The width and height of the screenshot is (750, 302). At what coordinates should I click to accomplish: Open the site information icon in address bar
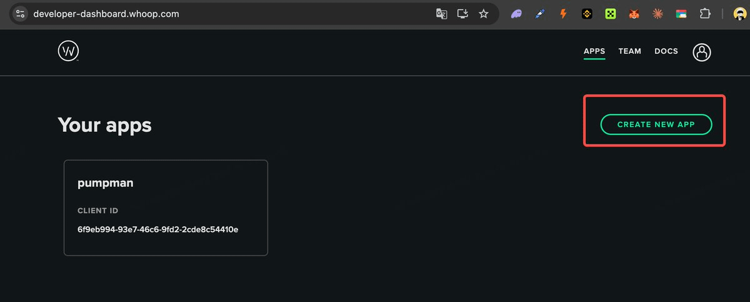(20, 13)
